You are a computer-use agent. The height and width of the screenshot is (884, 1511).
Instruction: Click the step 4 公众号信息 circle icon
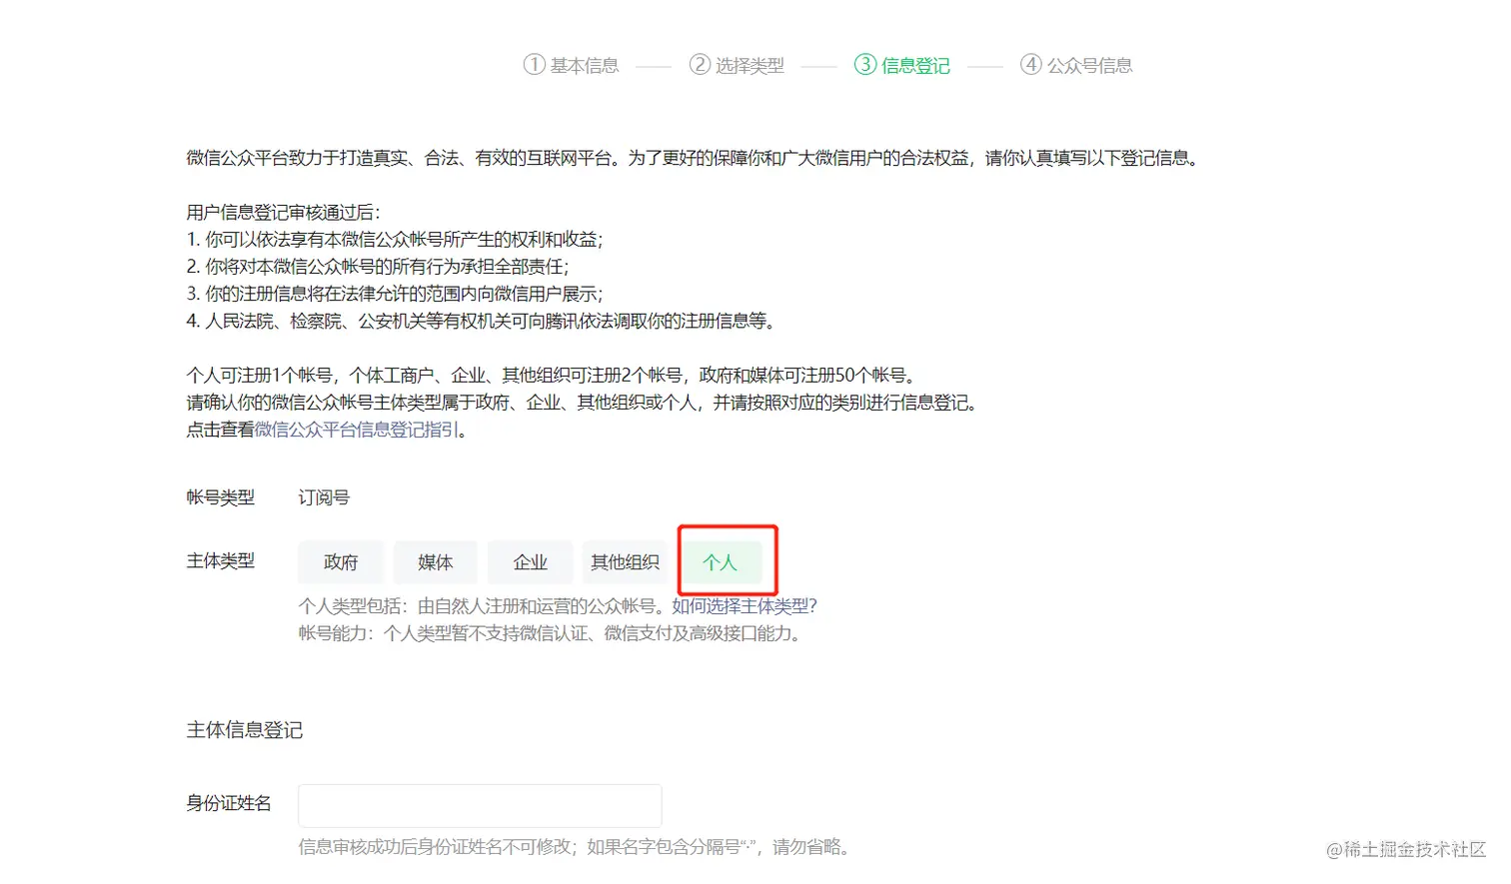[x=1030, y=64]
